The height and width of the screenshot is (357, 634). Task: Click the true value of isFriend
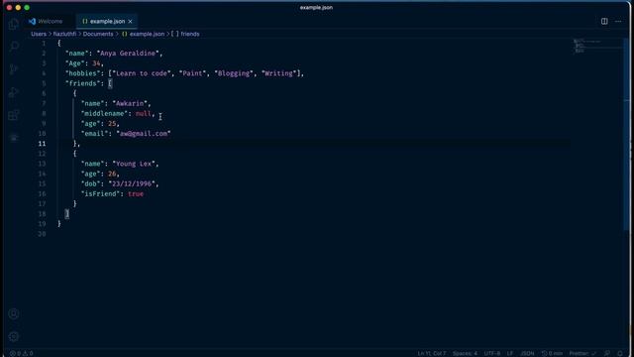pyautogui.click(x=136, y=194)
